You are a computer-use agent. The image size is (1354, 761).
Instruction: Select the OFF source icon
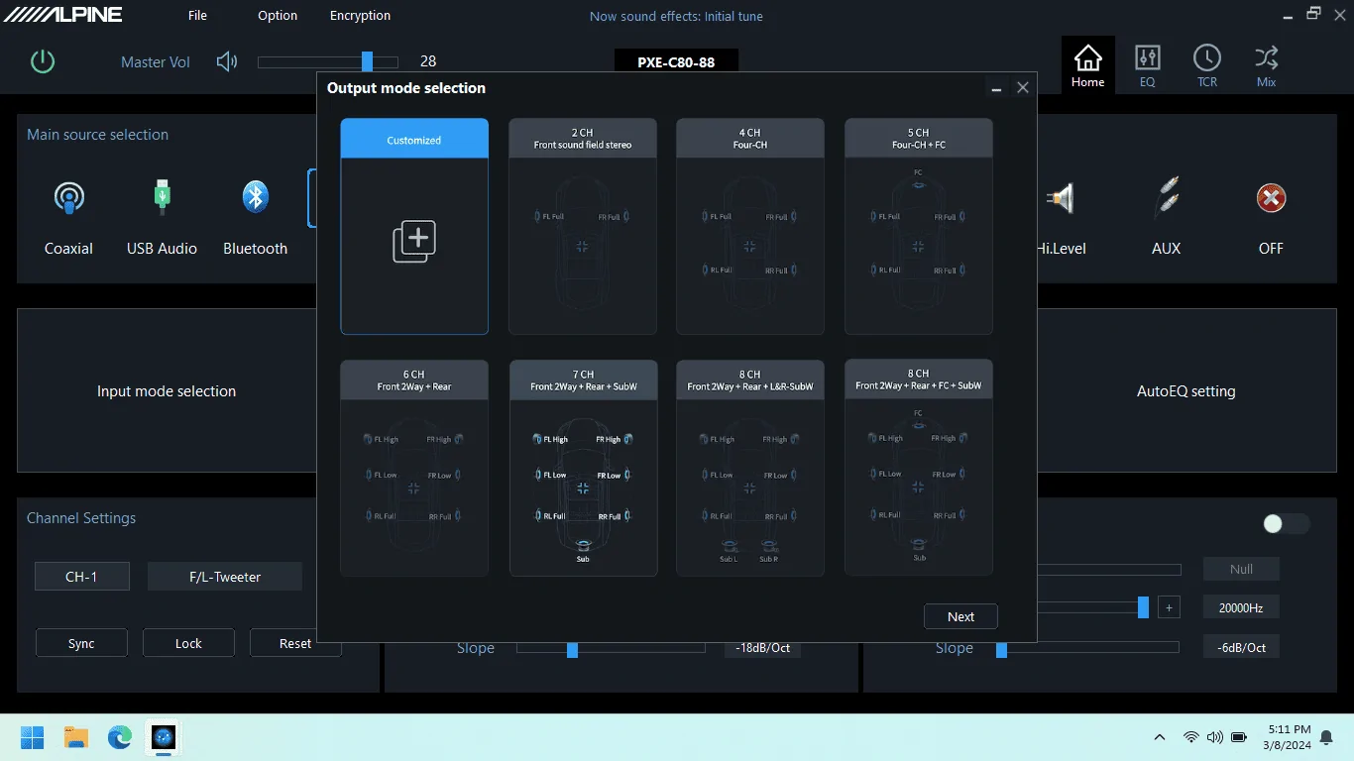tap(1271, 198)
